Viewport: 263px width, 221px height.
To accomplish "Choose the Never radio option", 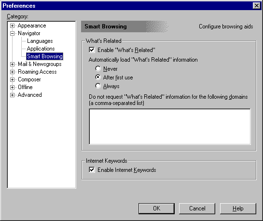I will coord(98,68).
